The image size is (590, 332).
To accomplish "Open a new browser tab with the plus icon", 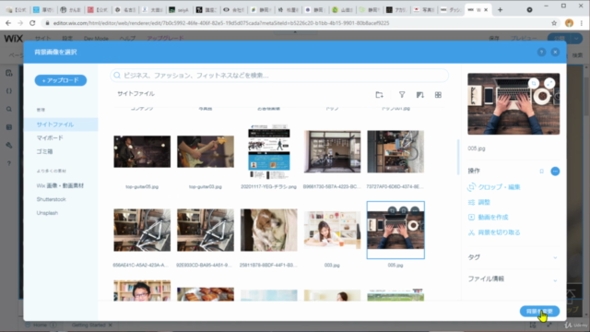I will pos(500,10).
